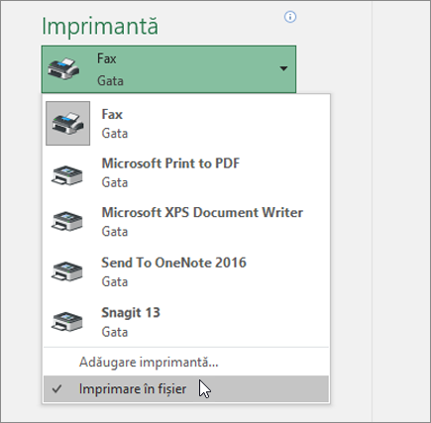Screen dimensions: 431x423
Task: Click the Fax icon in the list
Action: 67,123
